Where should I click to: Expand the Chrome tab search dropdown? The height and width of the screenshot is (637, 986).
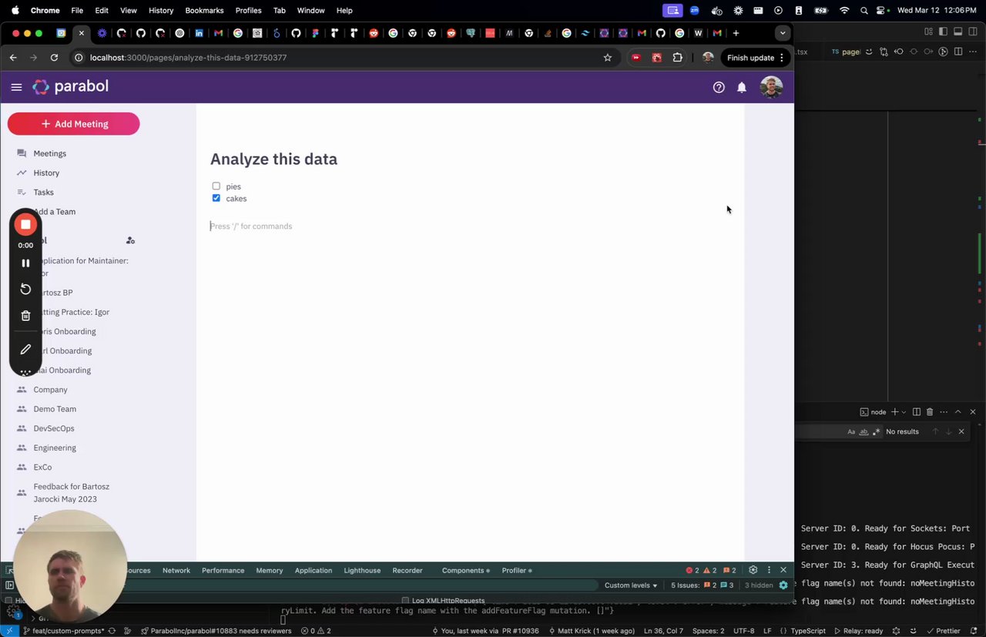click(x=783, y=33)
